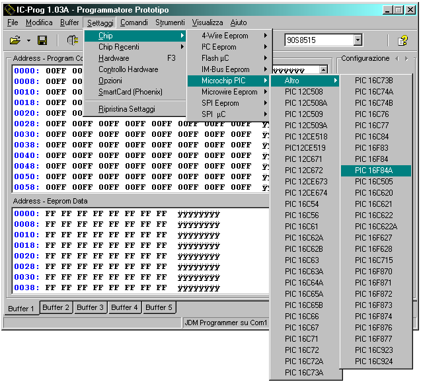
Task: Open the Modifica menu
Action: pos(39,22)
